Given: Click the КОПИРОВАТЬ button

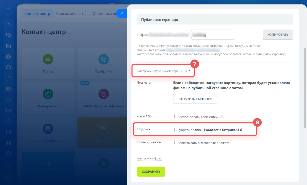Looking at the screenshot, I should [x=278, y=34].
